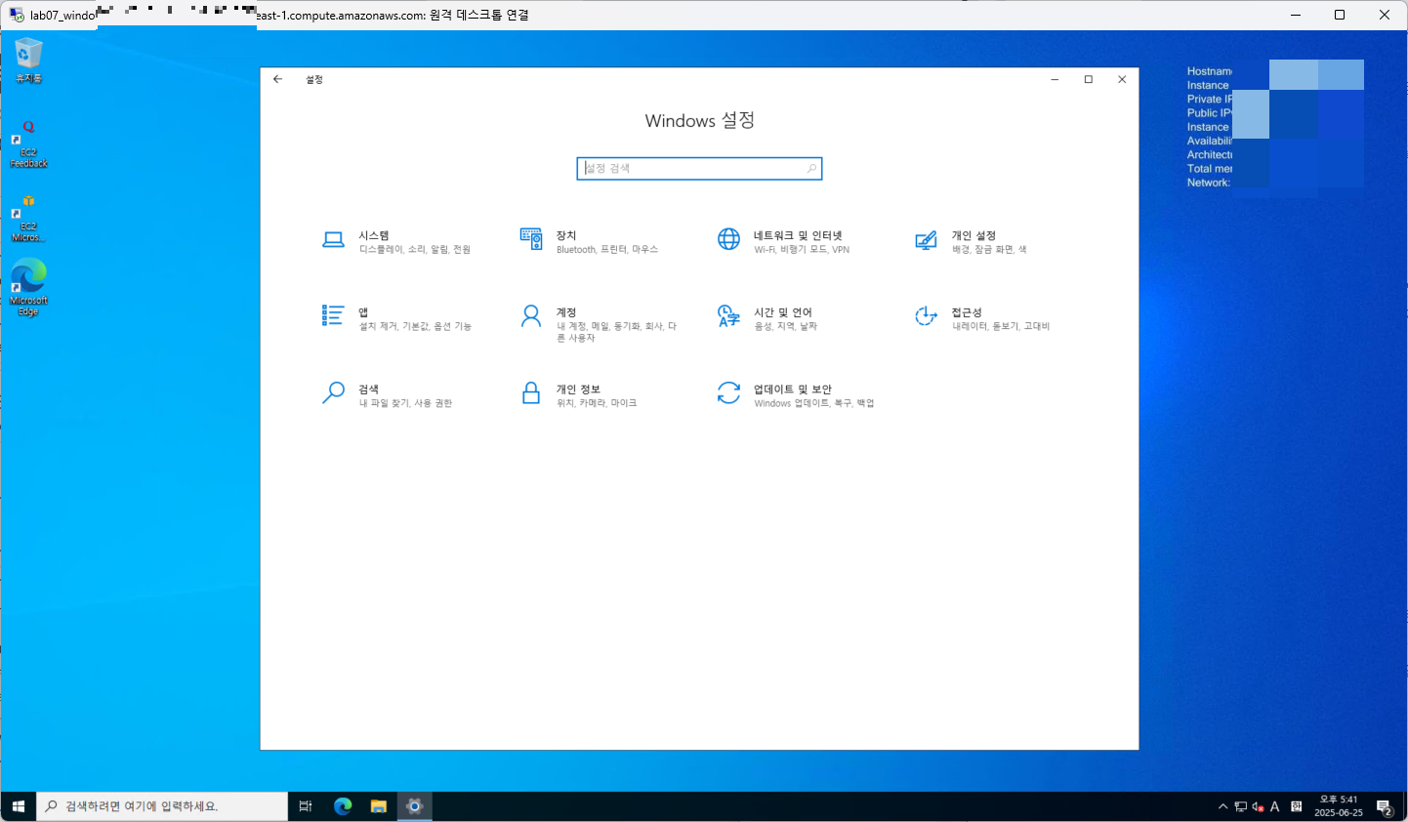
Task: Click the search magnifier in 설정 검색 box
Action: [811, 169]
